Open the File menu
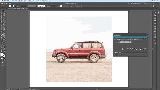 (x=13, y=1)
